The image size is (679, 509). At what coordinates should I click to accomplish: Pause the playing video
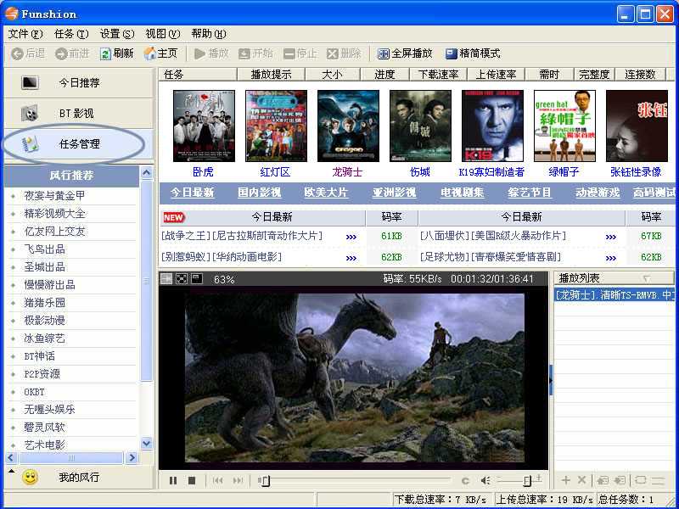tap(173, 480)
